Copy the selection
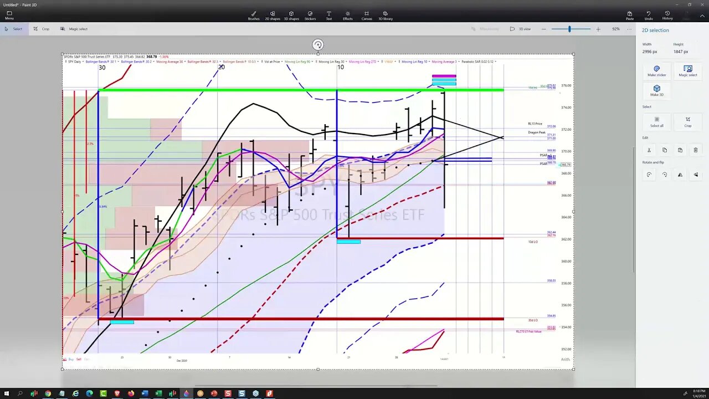 [x=665, y=150]
